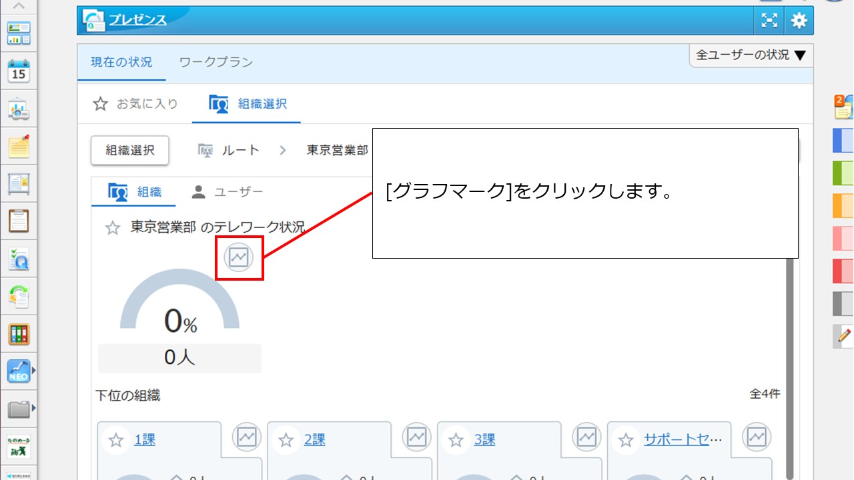This screenshot has height=480, width=854.
Task: Open presence settings gear
Action: [x=799, y=21]
